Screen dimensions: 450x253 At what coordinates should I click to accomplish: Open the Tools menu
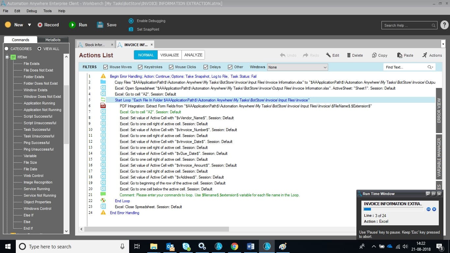47,11
